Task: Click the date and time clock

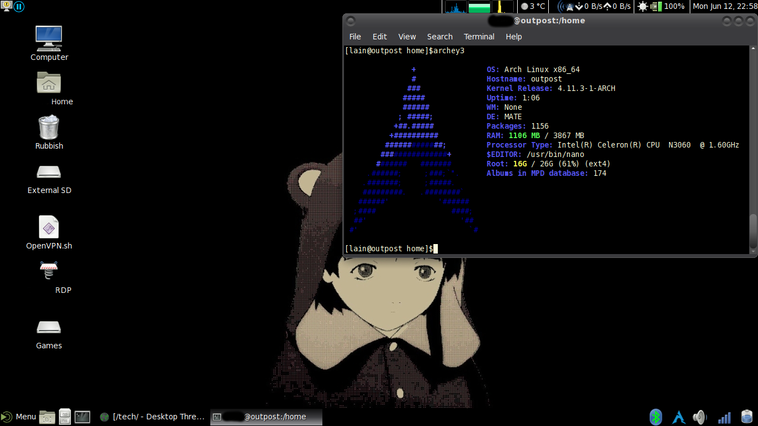Action: 725,7
